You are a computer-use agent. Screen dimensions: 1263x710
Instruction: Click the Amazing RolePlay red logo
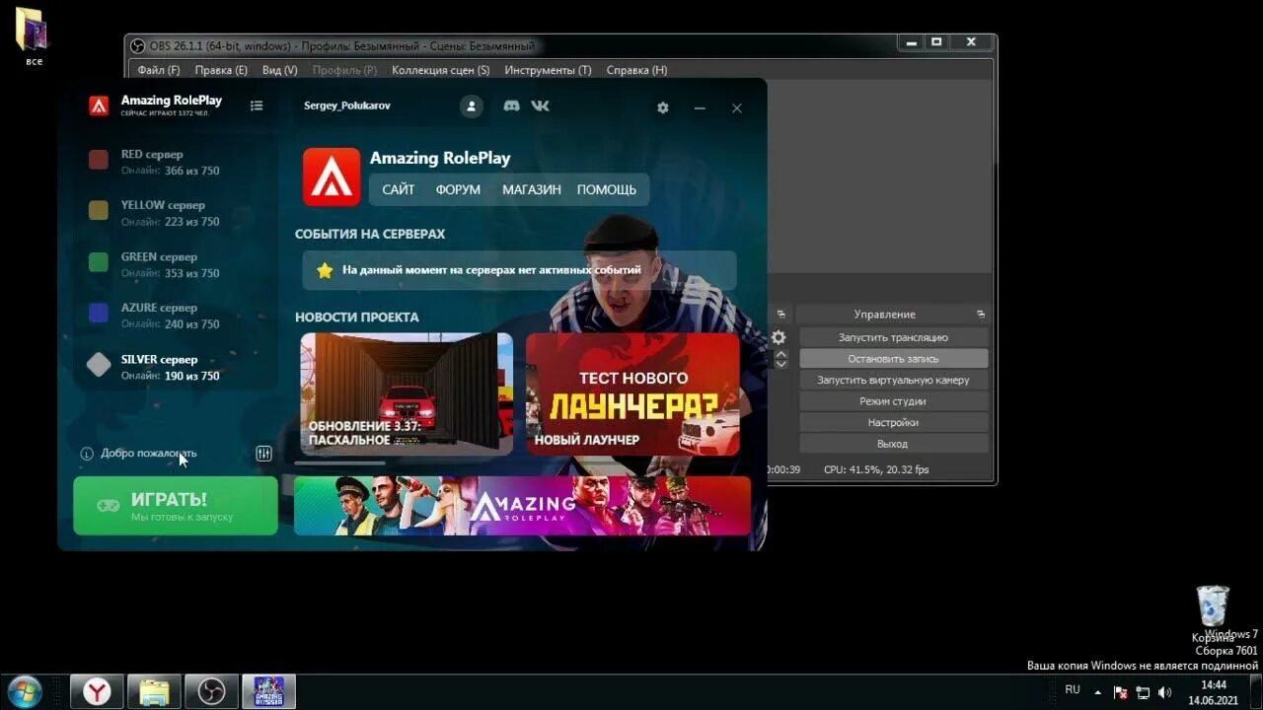click(332, 177)
